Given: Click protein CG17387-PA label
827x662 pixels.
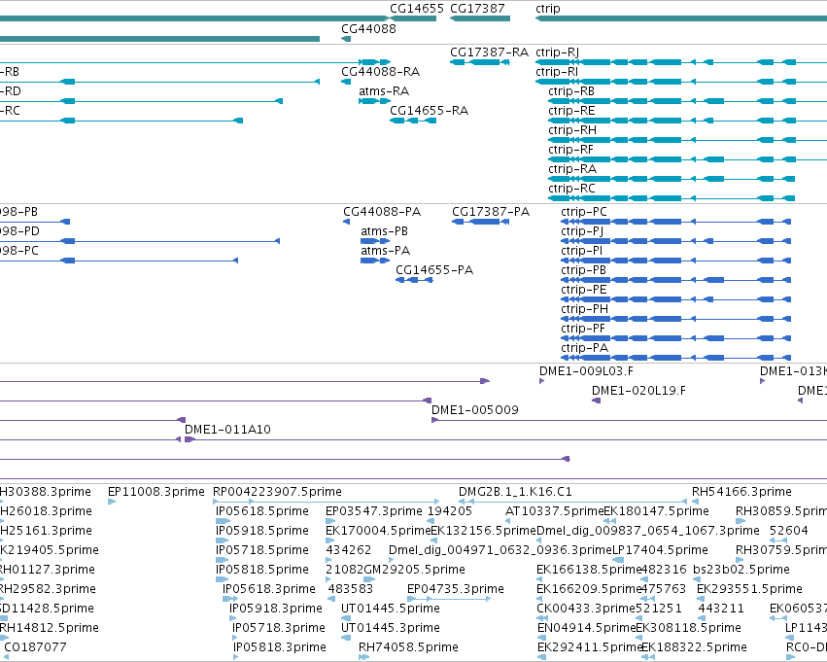Looking at the screenshot, I should (x=491, y=212).
